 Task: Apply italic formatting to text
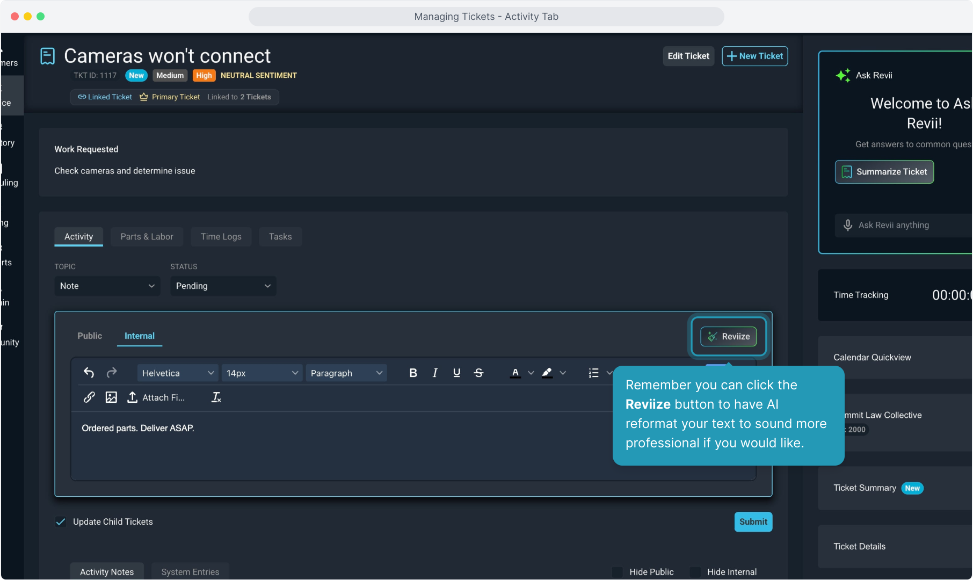435,373
